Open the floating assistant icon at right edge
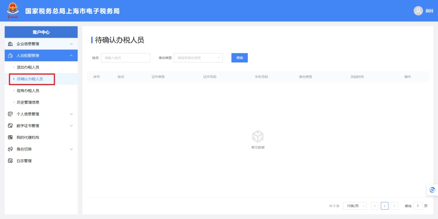The width and height of the screenshot is (438, 219). pyautogui.click(x=432, y=190)
